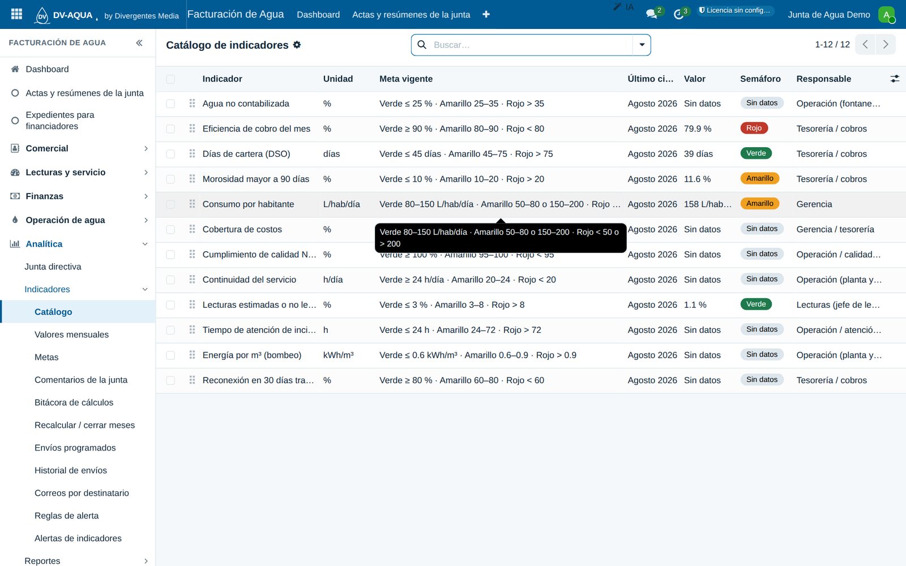The width and height of the screenshot is (906, 566).
Task: Expand Lecturas y servicio section
Action: click(x=78, y=172)
